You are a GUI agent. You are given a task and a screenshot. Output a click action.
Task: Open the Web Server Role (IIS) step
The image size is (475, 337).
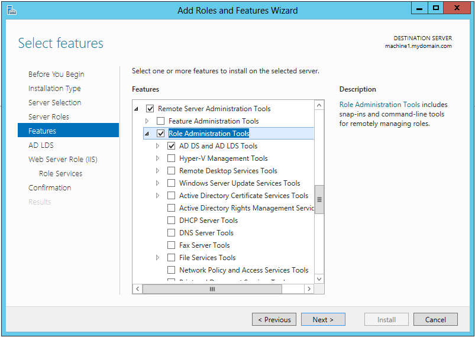coord(63,160)
